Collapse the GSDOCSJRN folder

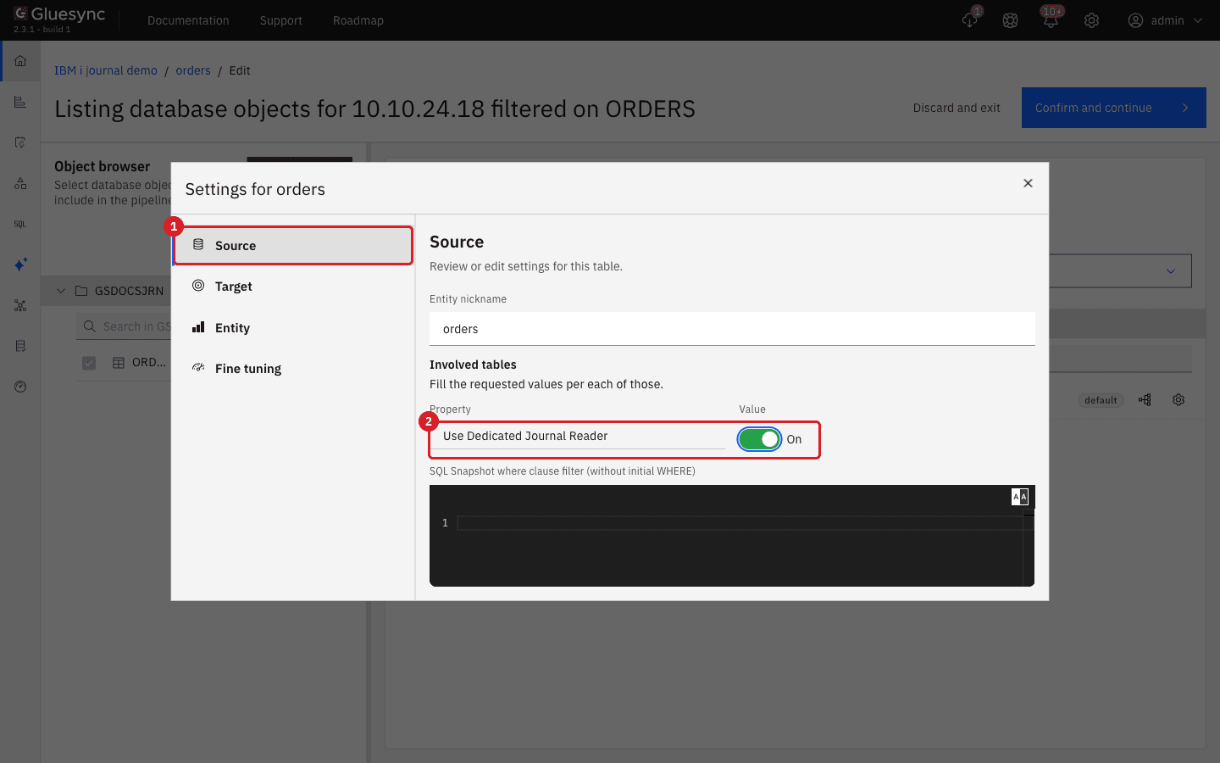[61, 291]
